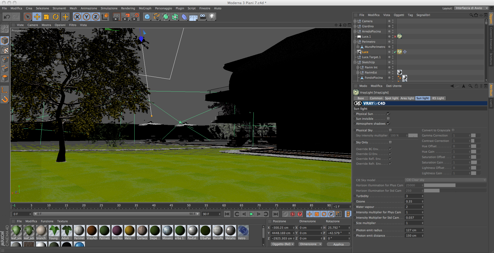
Task: Toggle visibility dot for Camera object
Action: [x=389, y=21]
